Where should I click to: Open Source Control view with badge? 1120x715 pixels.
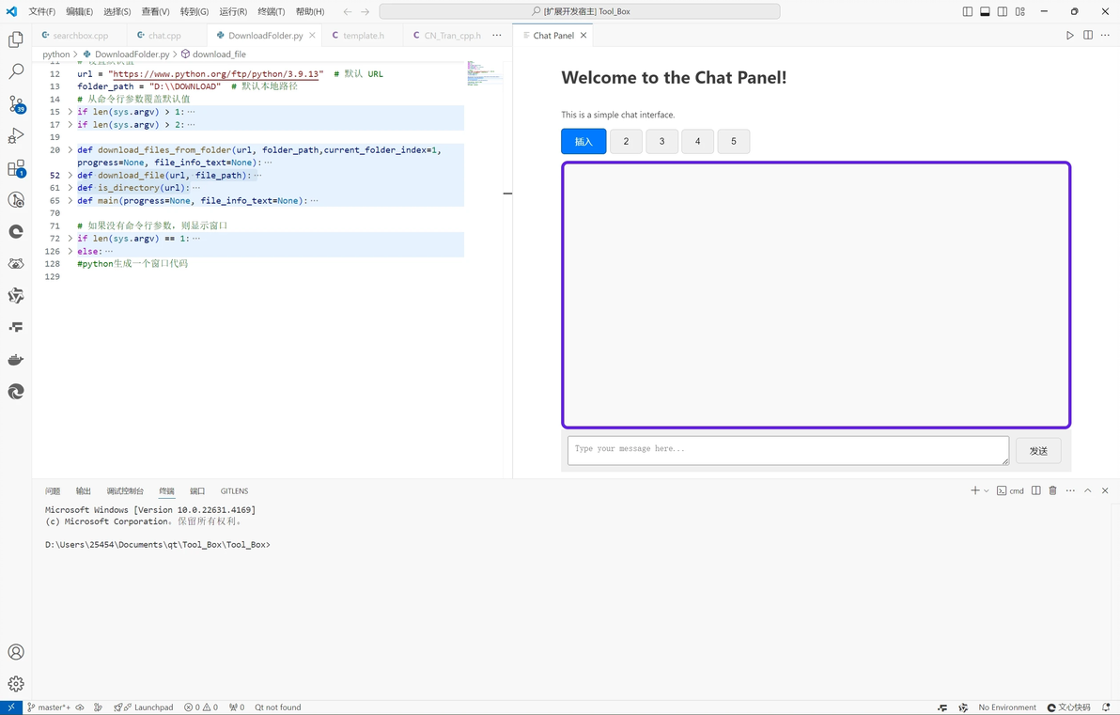pos(16,103)
